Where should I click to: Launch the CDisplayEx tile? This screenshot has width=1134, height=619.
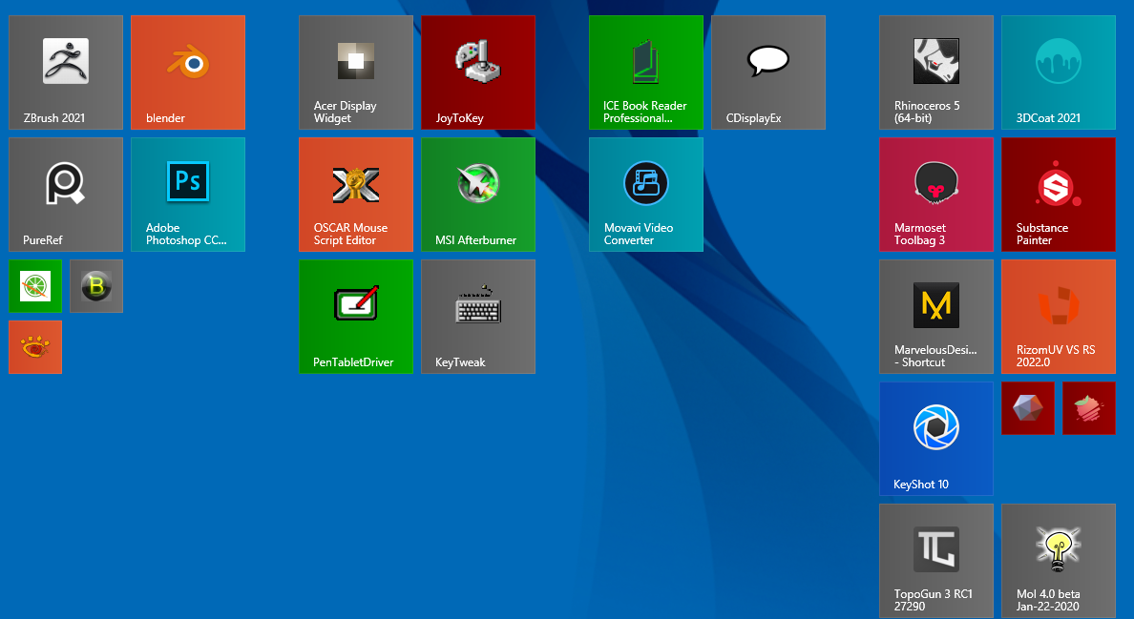point(768,72)
